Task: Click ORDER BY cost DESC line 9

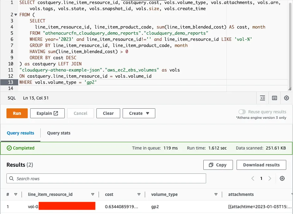Action: coord(53,58)
